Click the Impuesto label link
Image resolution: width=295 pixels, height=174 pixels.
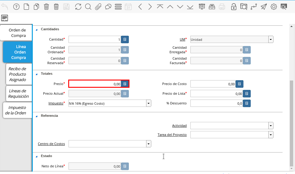pyautogui.click(x=56, y=103)
